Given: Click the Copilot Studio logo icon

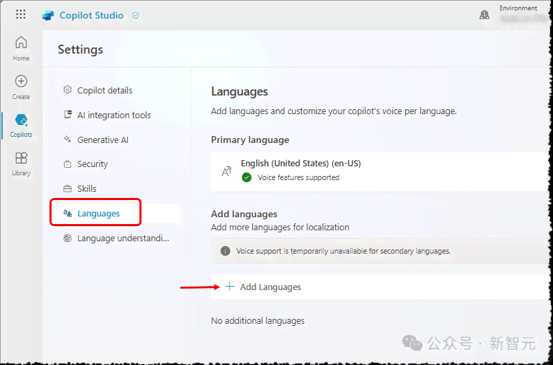Looking at the screenshot, I should pos(48,16).
